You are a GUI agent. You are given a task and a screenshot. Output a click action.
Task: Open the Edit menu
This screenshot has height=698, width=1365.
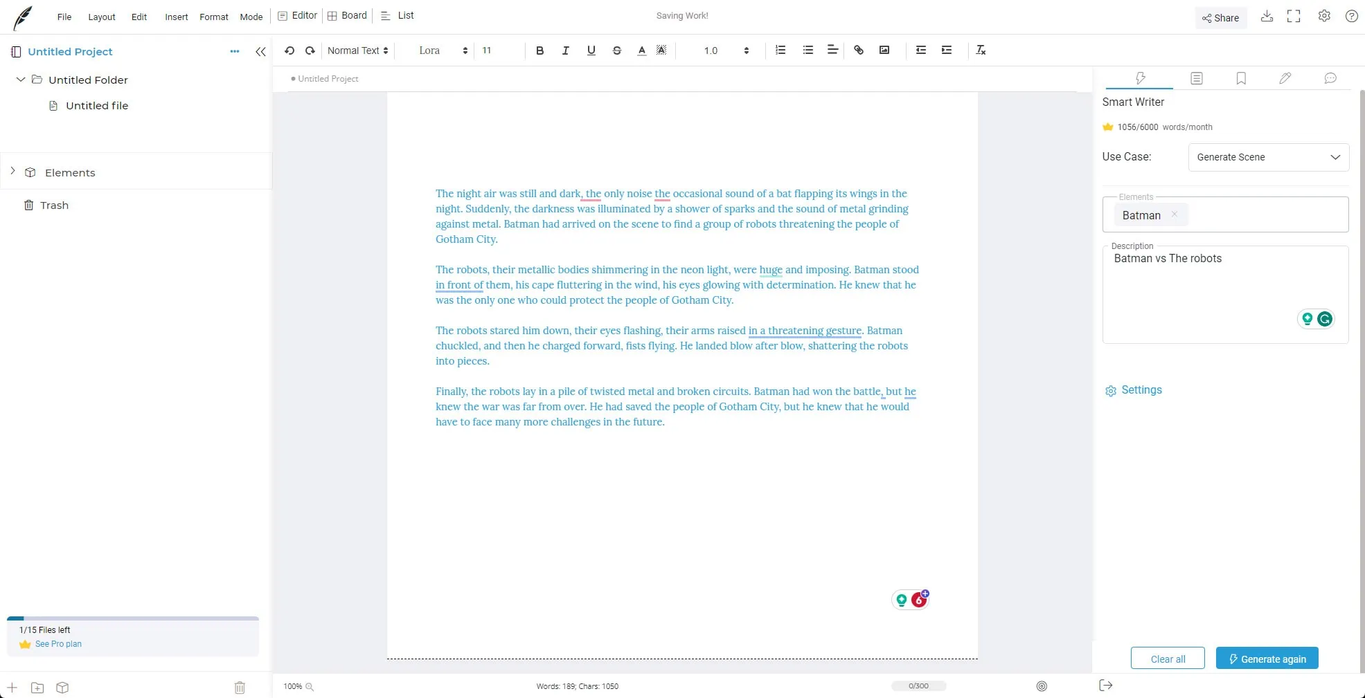[139, 17]
